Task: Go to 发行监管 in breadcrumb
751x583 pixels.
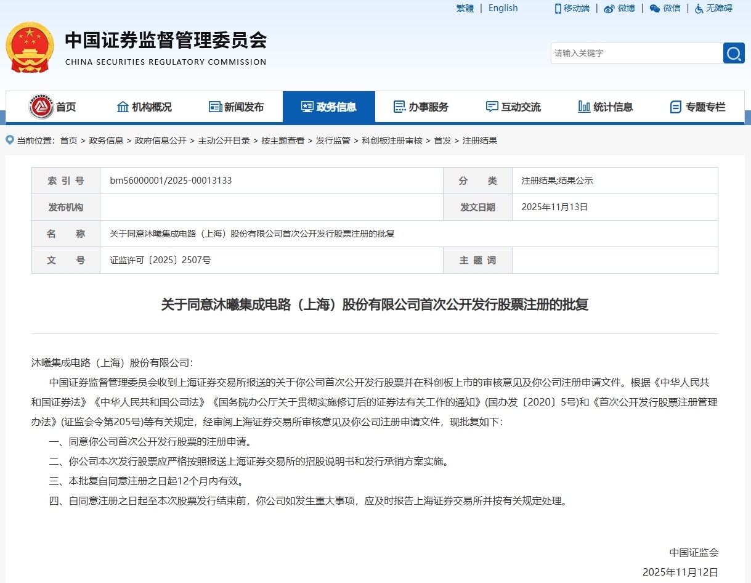Action: coord(333,141)
